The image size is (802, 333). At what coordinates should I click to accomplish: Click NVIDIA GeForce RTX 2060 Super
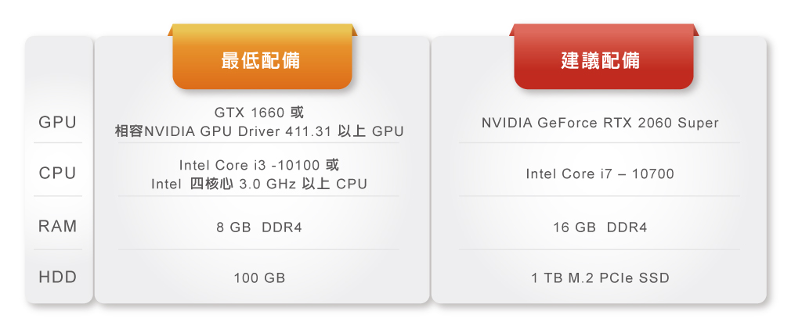click(x=600, y=123)
